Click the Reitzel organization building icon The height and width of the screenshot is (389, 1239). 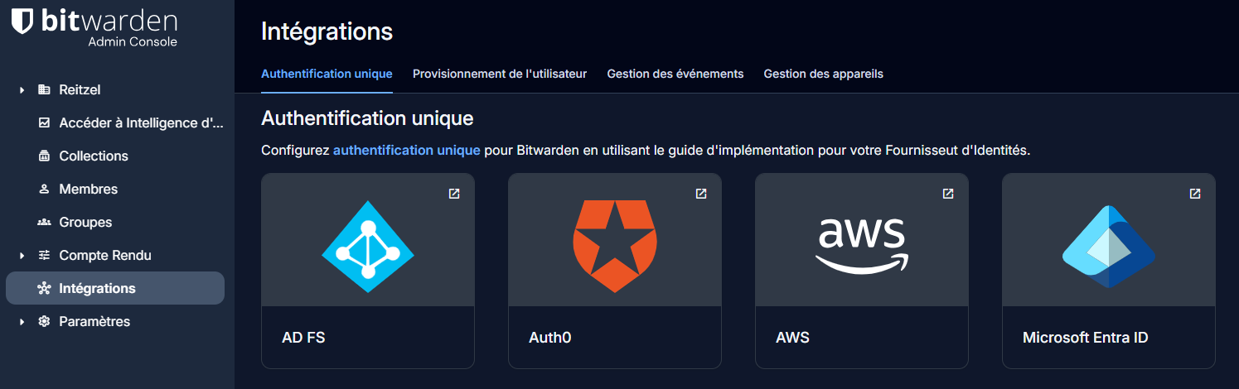(x=44, y=89)
